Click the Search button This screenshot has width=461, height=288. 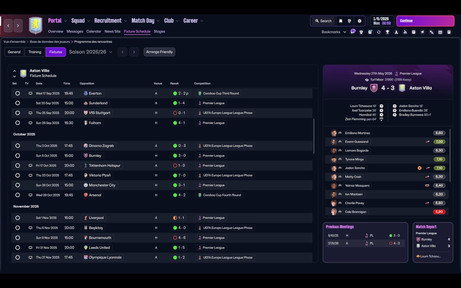(x=323, y=21)
